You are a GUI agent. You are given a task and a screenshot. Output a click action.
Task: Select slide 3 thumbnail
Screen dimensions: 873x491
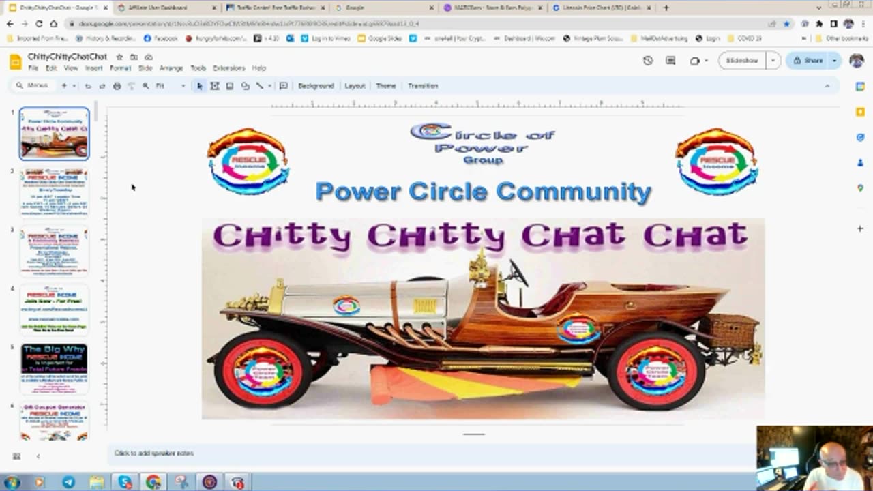(54, 250)
